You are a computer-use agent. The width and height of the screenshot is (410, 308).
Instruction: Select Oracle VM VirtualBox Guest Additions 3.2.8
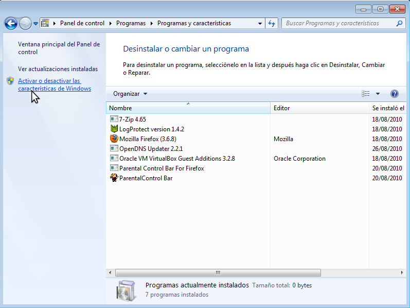tap(177, 159)
